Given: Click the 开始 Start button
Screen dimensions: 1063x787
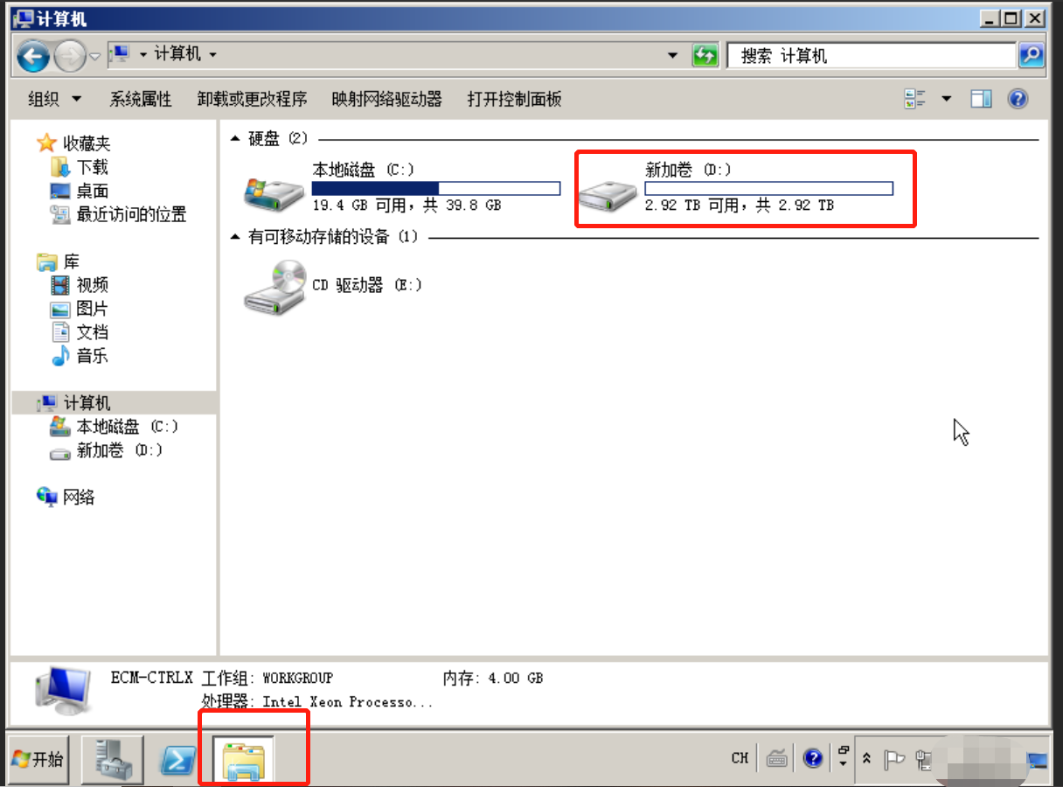Looking at the screenshot, I should 39,759.
